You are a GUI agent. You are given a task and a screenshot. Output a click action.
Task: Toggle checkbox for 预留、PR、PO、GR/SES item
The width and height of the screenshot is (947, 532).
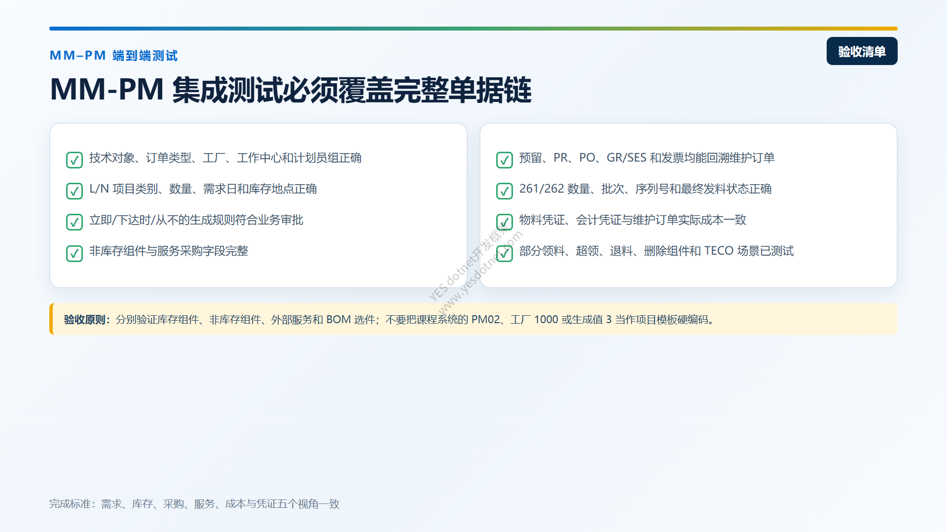505,160
